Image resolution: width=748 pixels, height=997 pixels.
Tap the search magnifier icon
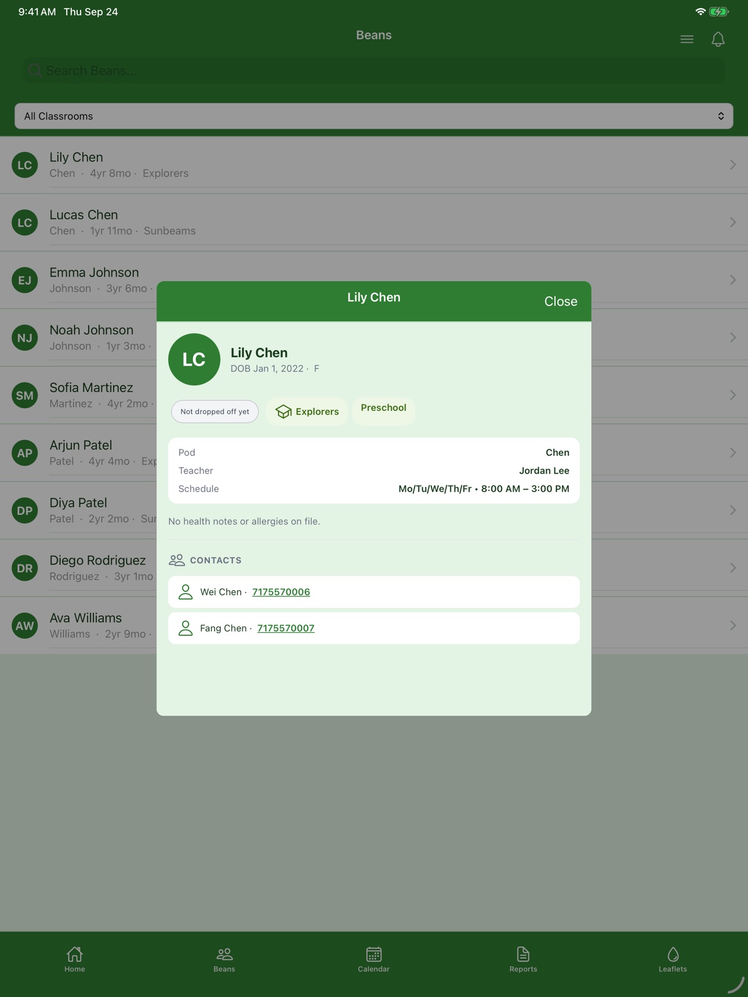tap(35, 71)
